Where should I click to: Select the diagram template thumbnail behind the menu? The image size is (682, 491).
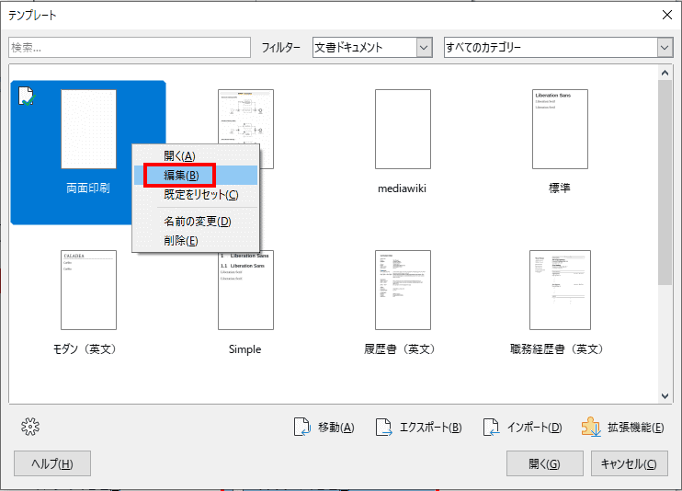[245, 117]
